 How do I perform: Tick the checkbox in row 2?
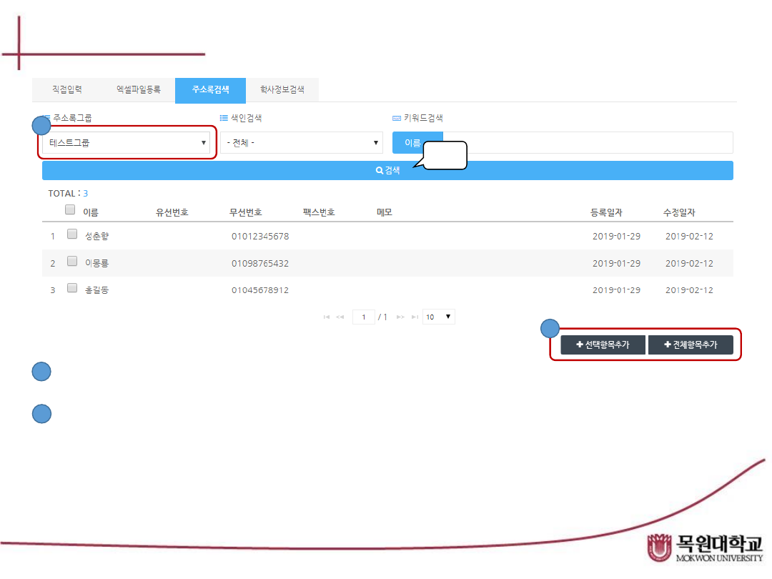[x=72, y=261]
